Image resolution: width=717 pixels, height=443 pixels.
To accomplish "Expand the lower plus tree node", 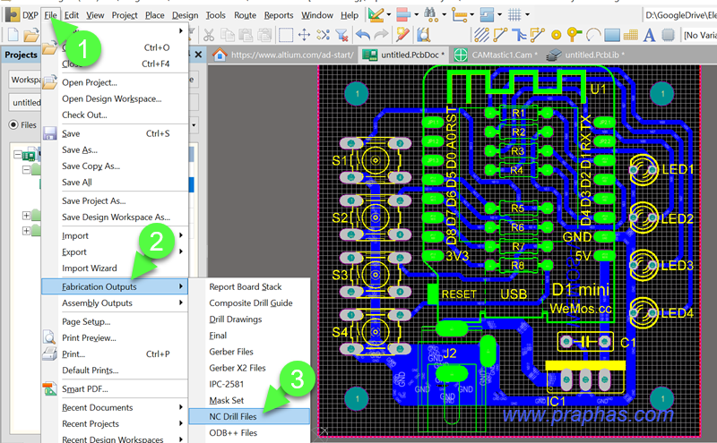I will tap(26, 231).
